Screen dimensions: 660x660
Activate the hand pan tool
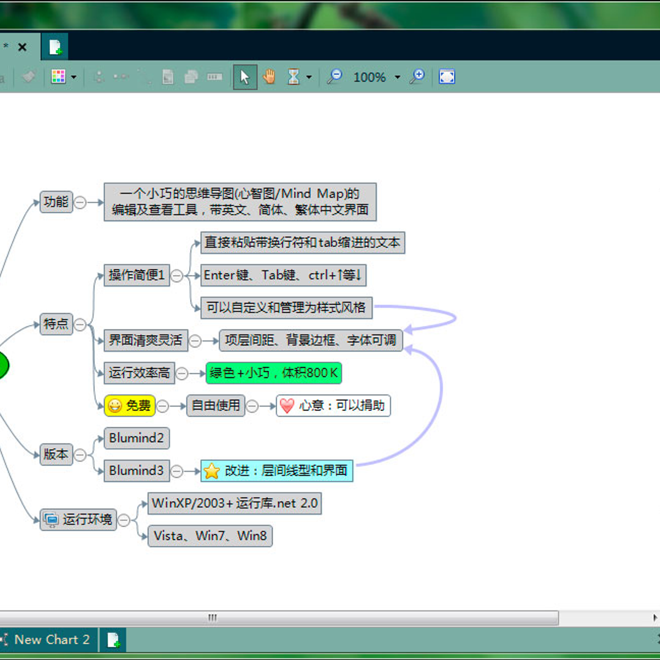[x=269, y=77]
